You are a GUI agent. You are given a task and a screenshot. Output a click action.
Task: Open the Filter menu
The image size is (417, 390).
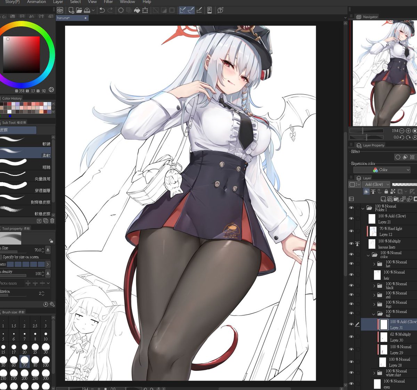108,2
